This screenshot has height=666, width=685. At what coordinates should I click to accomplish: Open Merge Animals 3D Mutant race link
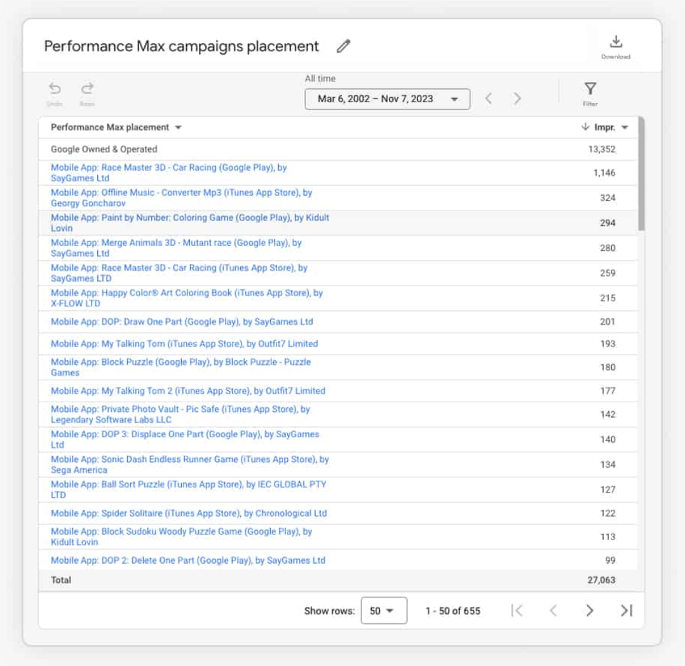point(176,248)
